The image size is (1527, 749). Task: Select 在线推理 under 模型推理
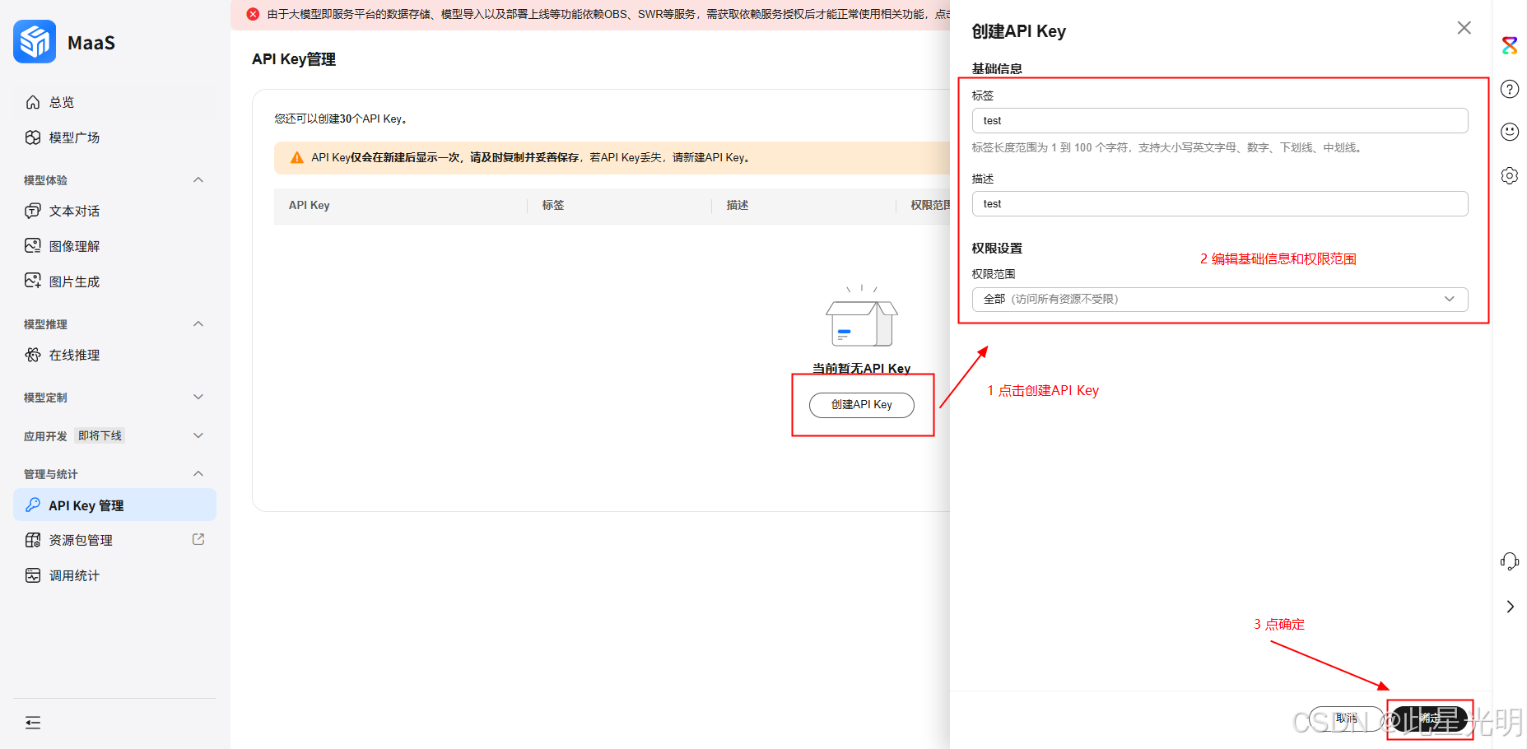click(73, 355)
